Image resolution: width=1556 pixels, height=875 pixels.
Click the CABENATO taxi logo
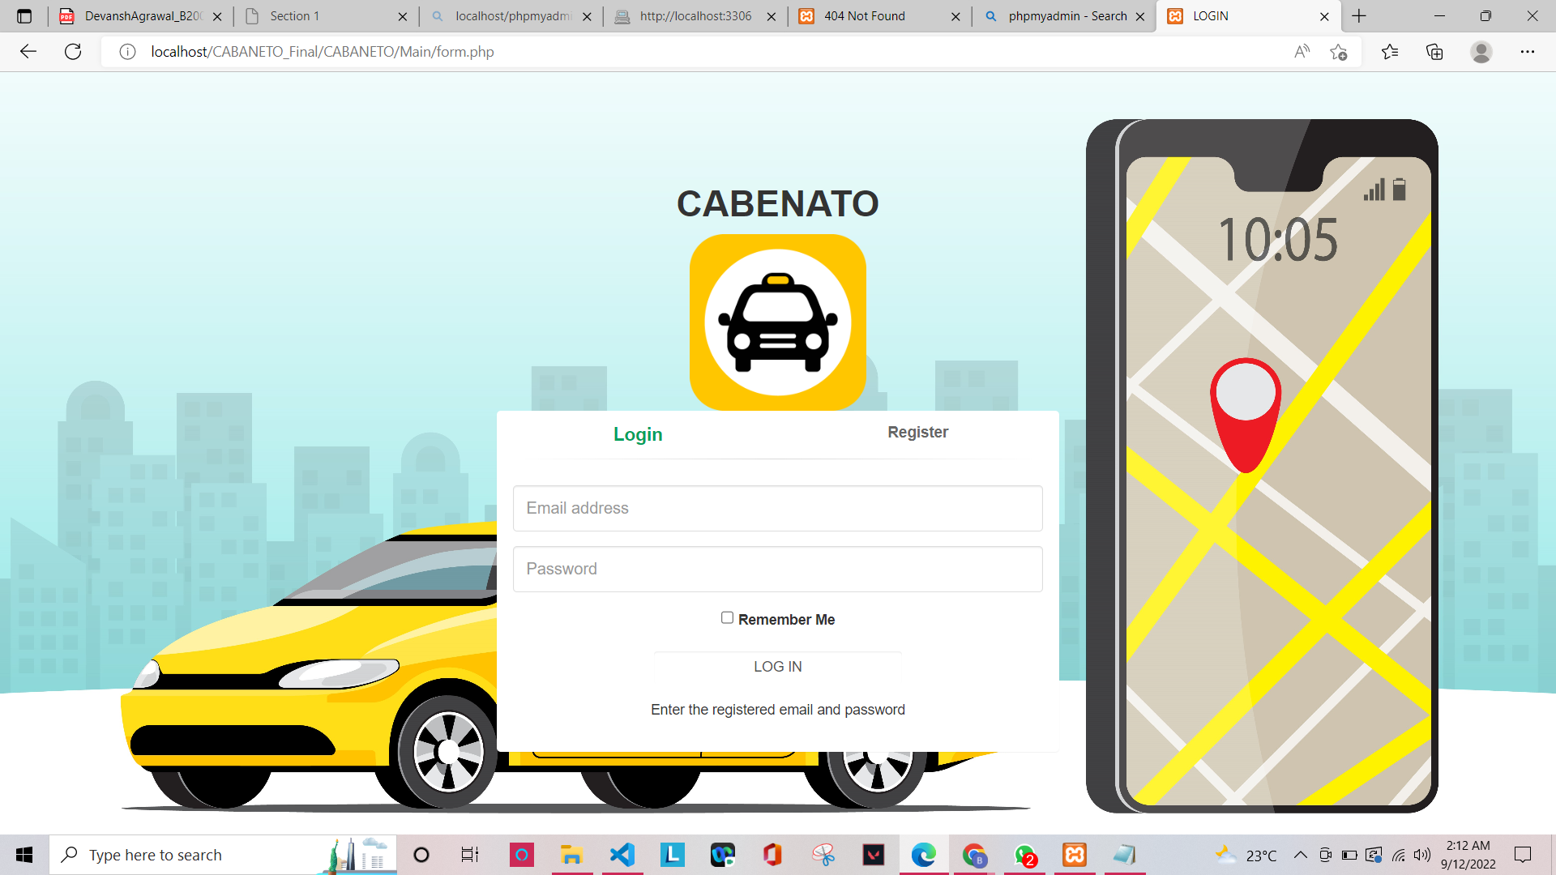pyautogui.click(x=777, y=322)
